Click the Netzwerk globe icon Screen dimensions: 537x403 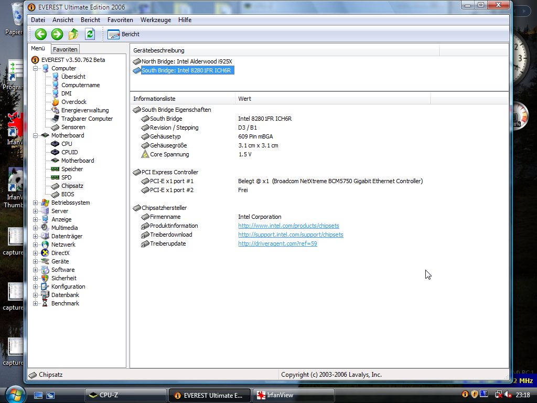45,245
